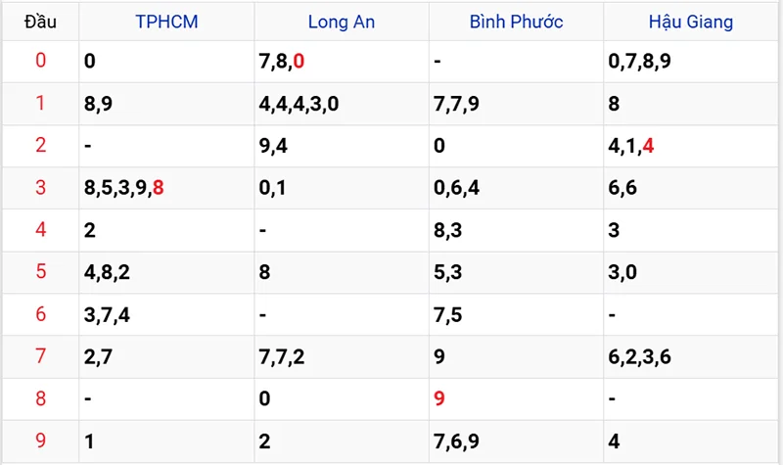Click the red 9 in Bình Phước row 8
Screen dimensions: 783x465
pyautogui.click(x=439, y=398)
